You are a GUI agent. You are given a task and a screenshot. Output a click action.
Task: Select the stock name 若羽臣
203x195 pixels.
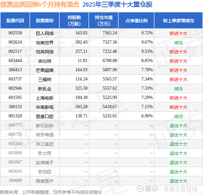[x=45, y=172]
